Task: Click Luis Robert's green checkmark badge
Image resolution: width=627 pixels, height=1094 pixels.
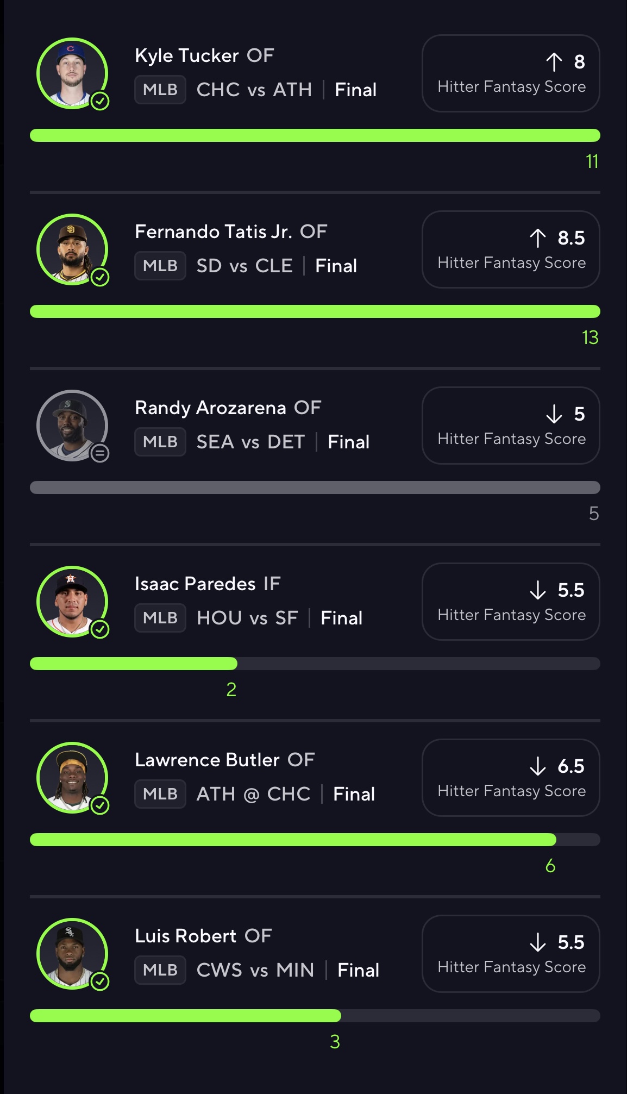Action: point(100,982)
